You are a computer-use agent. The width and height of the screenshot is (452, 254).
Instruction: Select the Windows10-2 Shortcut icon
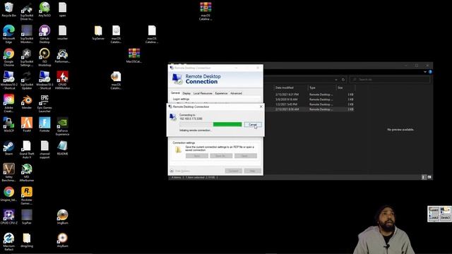(9, 80)
